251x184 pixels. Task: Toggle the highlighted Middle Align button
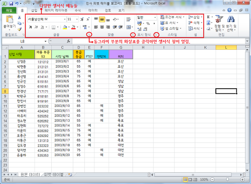pyautogui.click(x=102, y=20)
